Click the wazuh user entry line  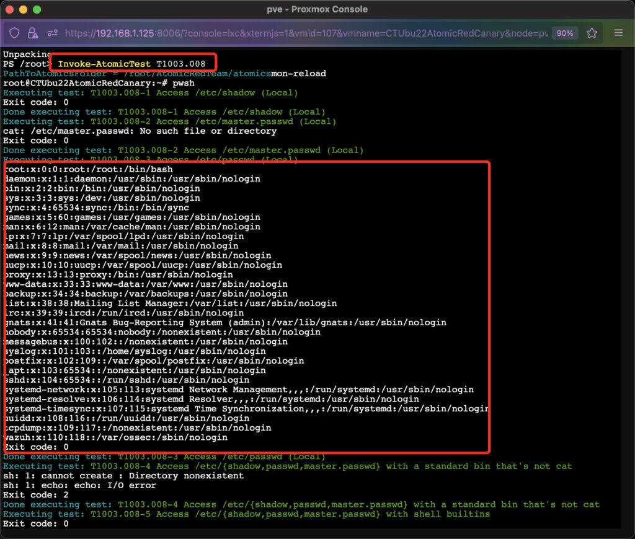pos(115,437)
